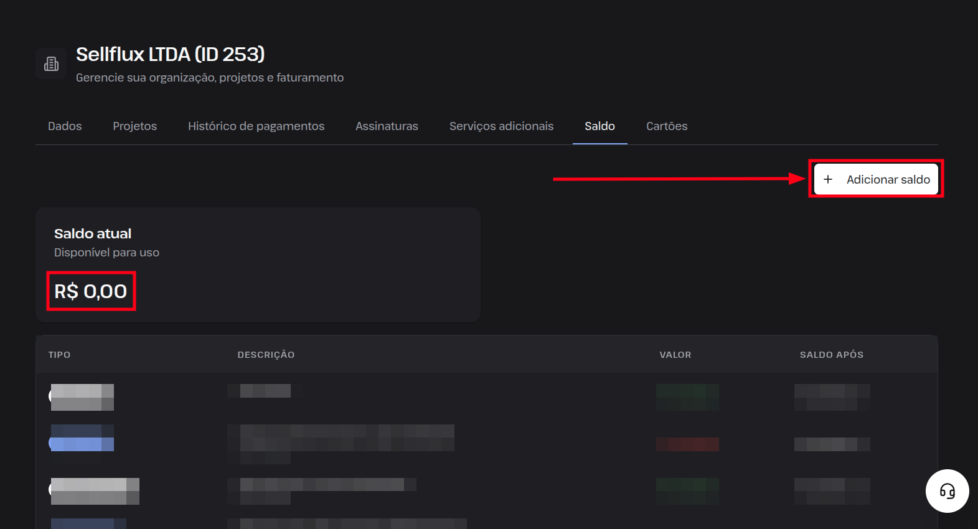Viewport: 978px width, 529px height.
Task: Click the Gerencie sua organização subtitle
Action: tap(210, 77)
